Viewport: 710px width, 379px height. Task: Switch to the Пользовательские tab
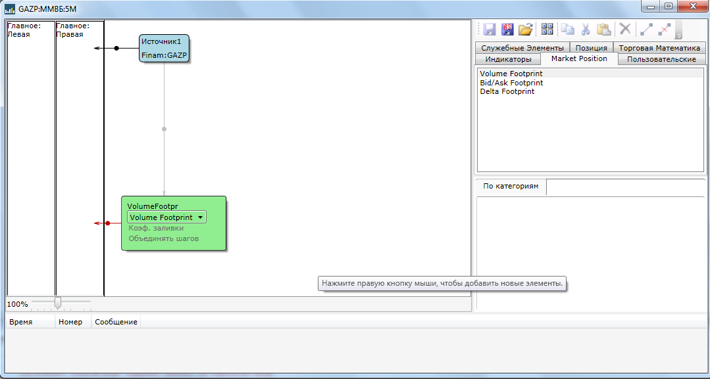(661, 59)
